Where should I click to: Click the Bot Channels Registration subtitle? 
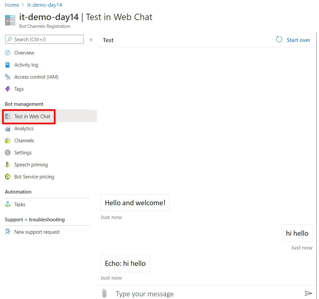45,26
